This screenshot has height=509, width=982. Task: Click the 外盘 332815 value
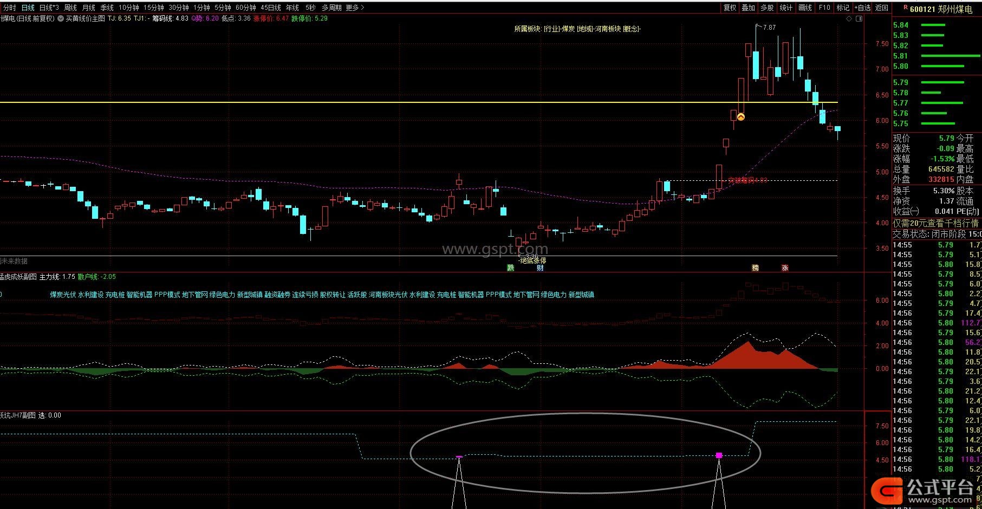coord(941,179)
